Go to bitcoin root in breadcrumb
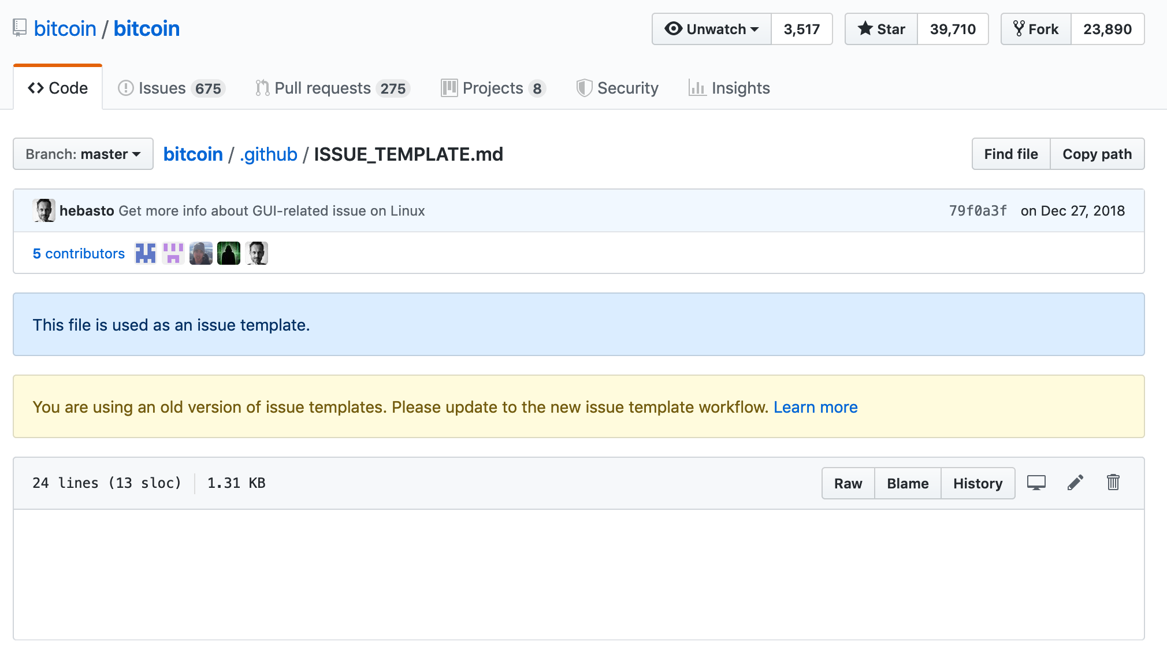 [193, 154]
